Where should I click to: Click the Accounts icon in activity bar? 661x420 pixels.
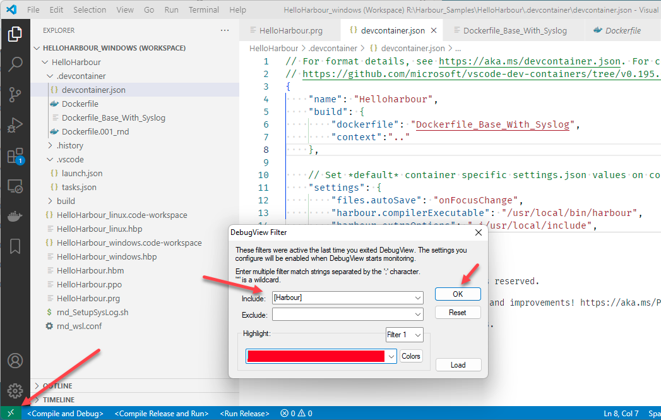click(15, 361)
